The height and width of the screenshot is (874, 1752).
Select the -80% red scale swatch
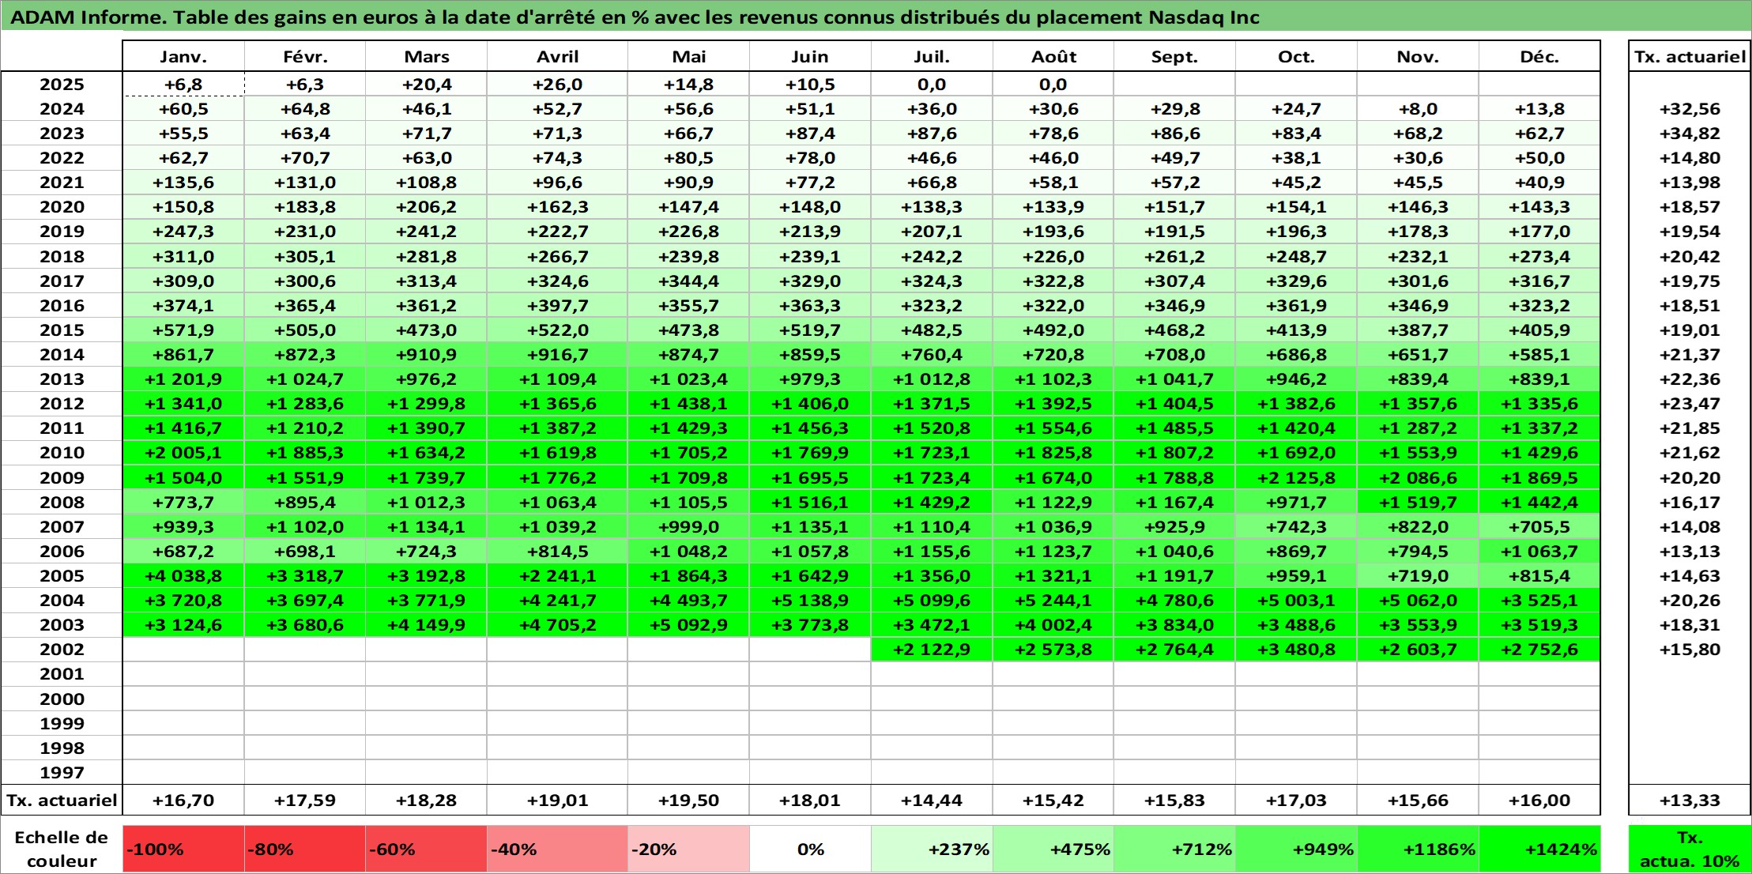tap(305, 850)
